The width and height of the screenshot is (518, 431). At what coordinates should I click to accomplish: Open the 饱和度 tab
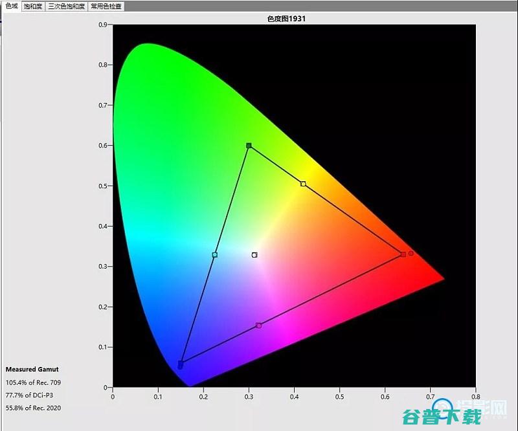point(33,6)
